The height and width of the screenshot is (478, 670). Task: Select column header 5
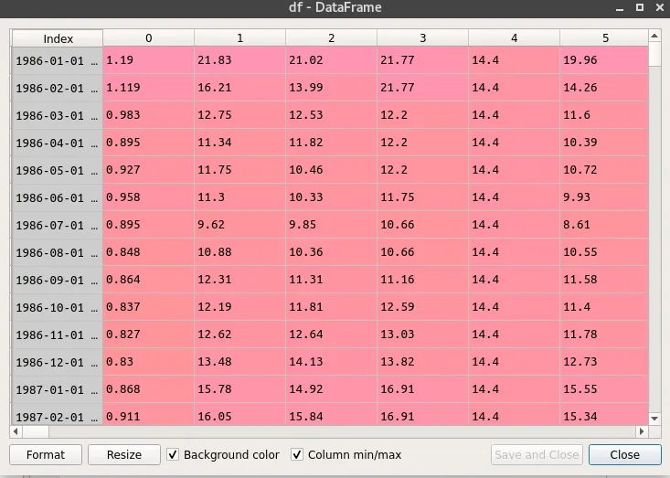point(604,38)
